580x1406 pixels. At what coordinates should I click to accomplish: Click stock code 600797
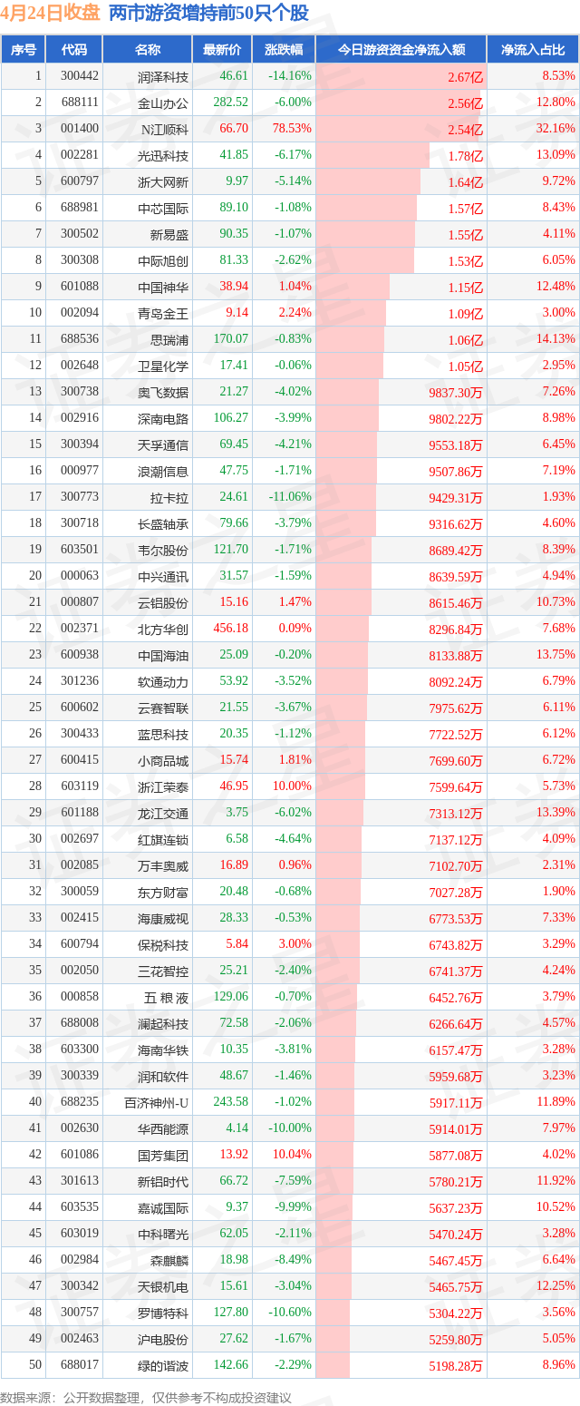click(80, 181)
